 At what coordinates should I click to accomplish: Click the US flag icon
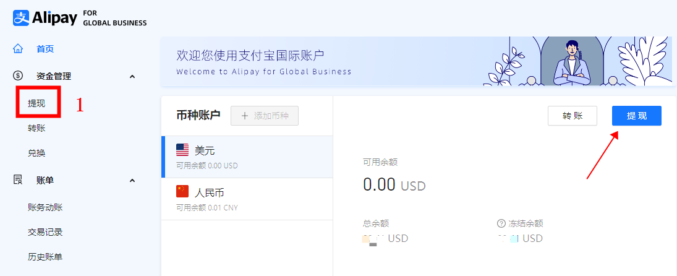click(x=182, y=150)
